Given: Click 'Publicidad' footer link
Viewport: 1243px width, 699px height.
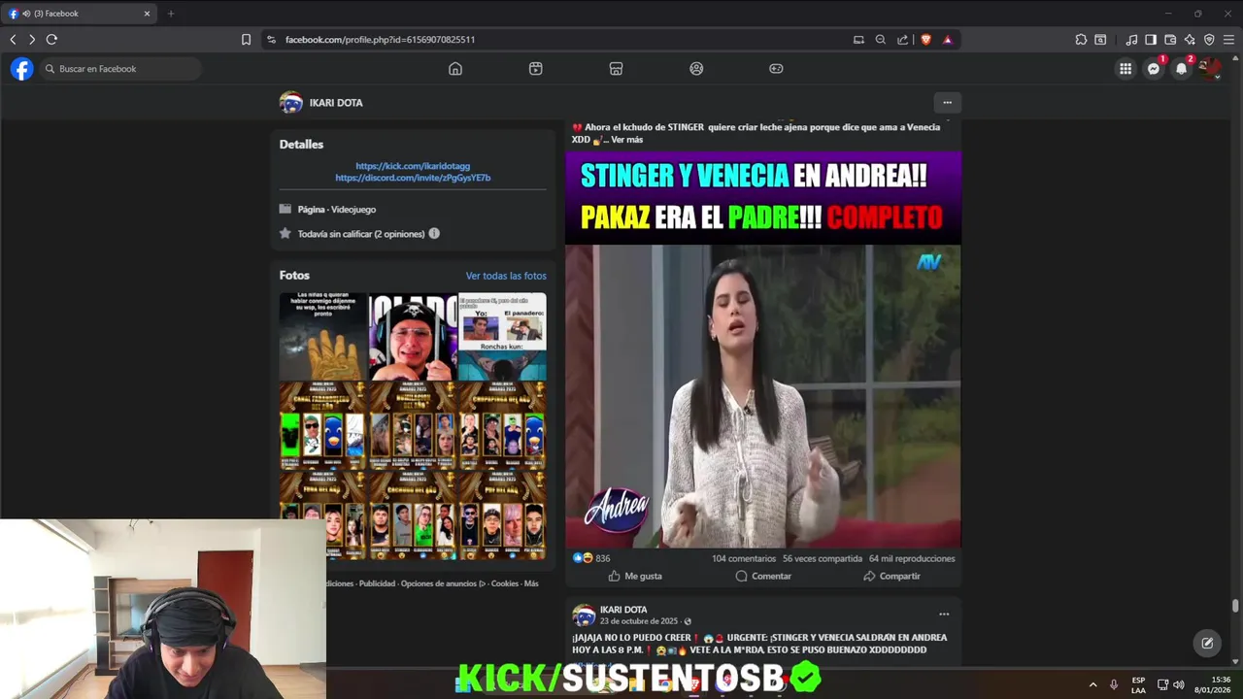Looking at the screenshot, I should [377, 583].
